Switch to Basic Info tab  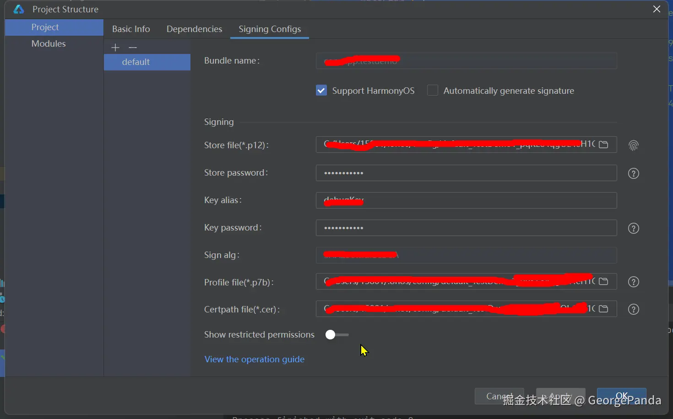[131, 29]
